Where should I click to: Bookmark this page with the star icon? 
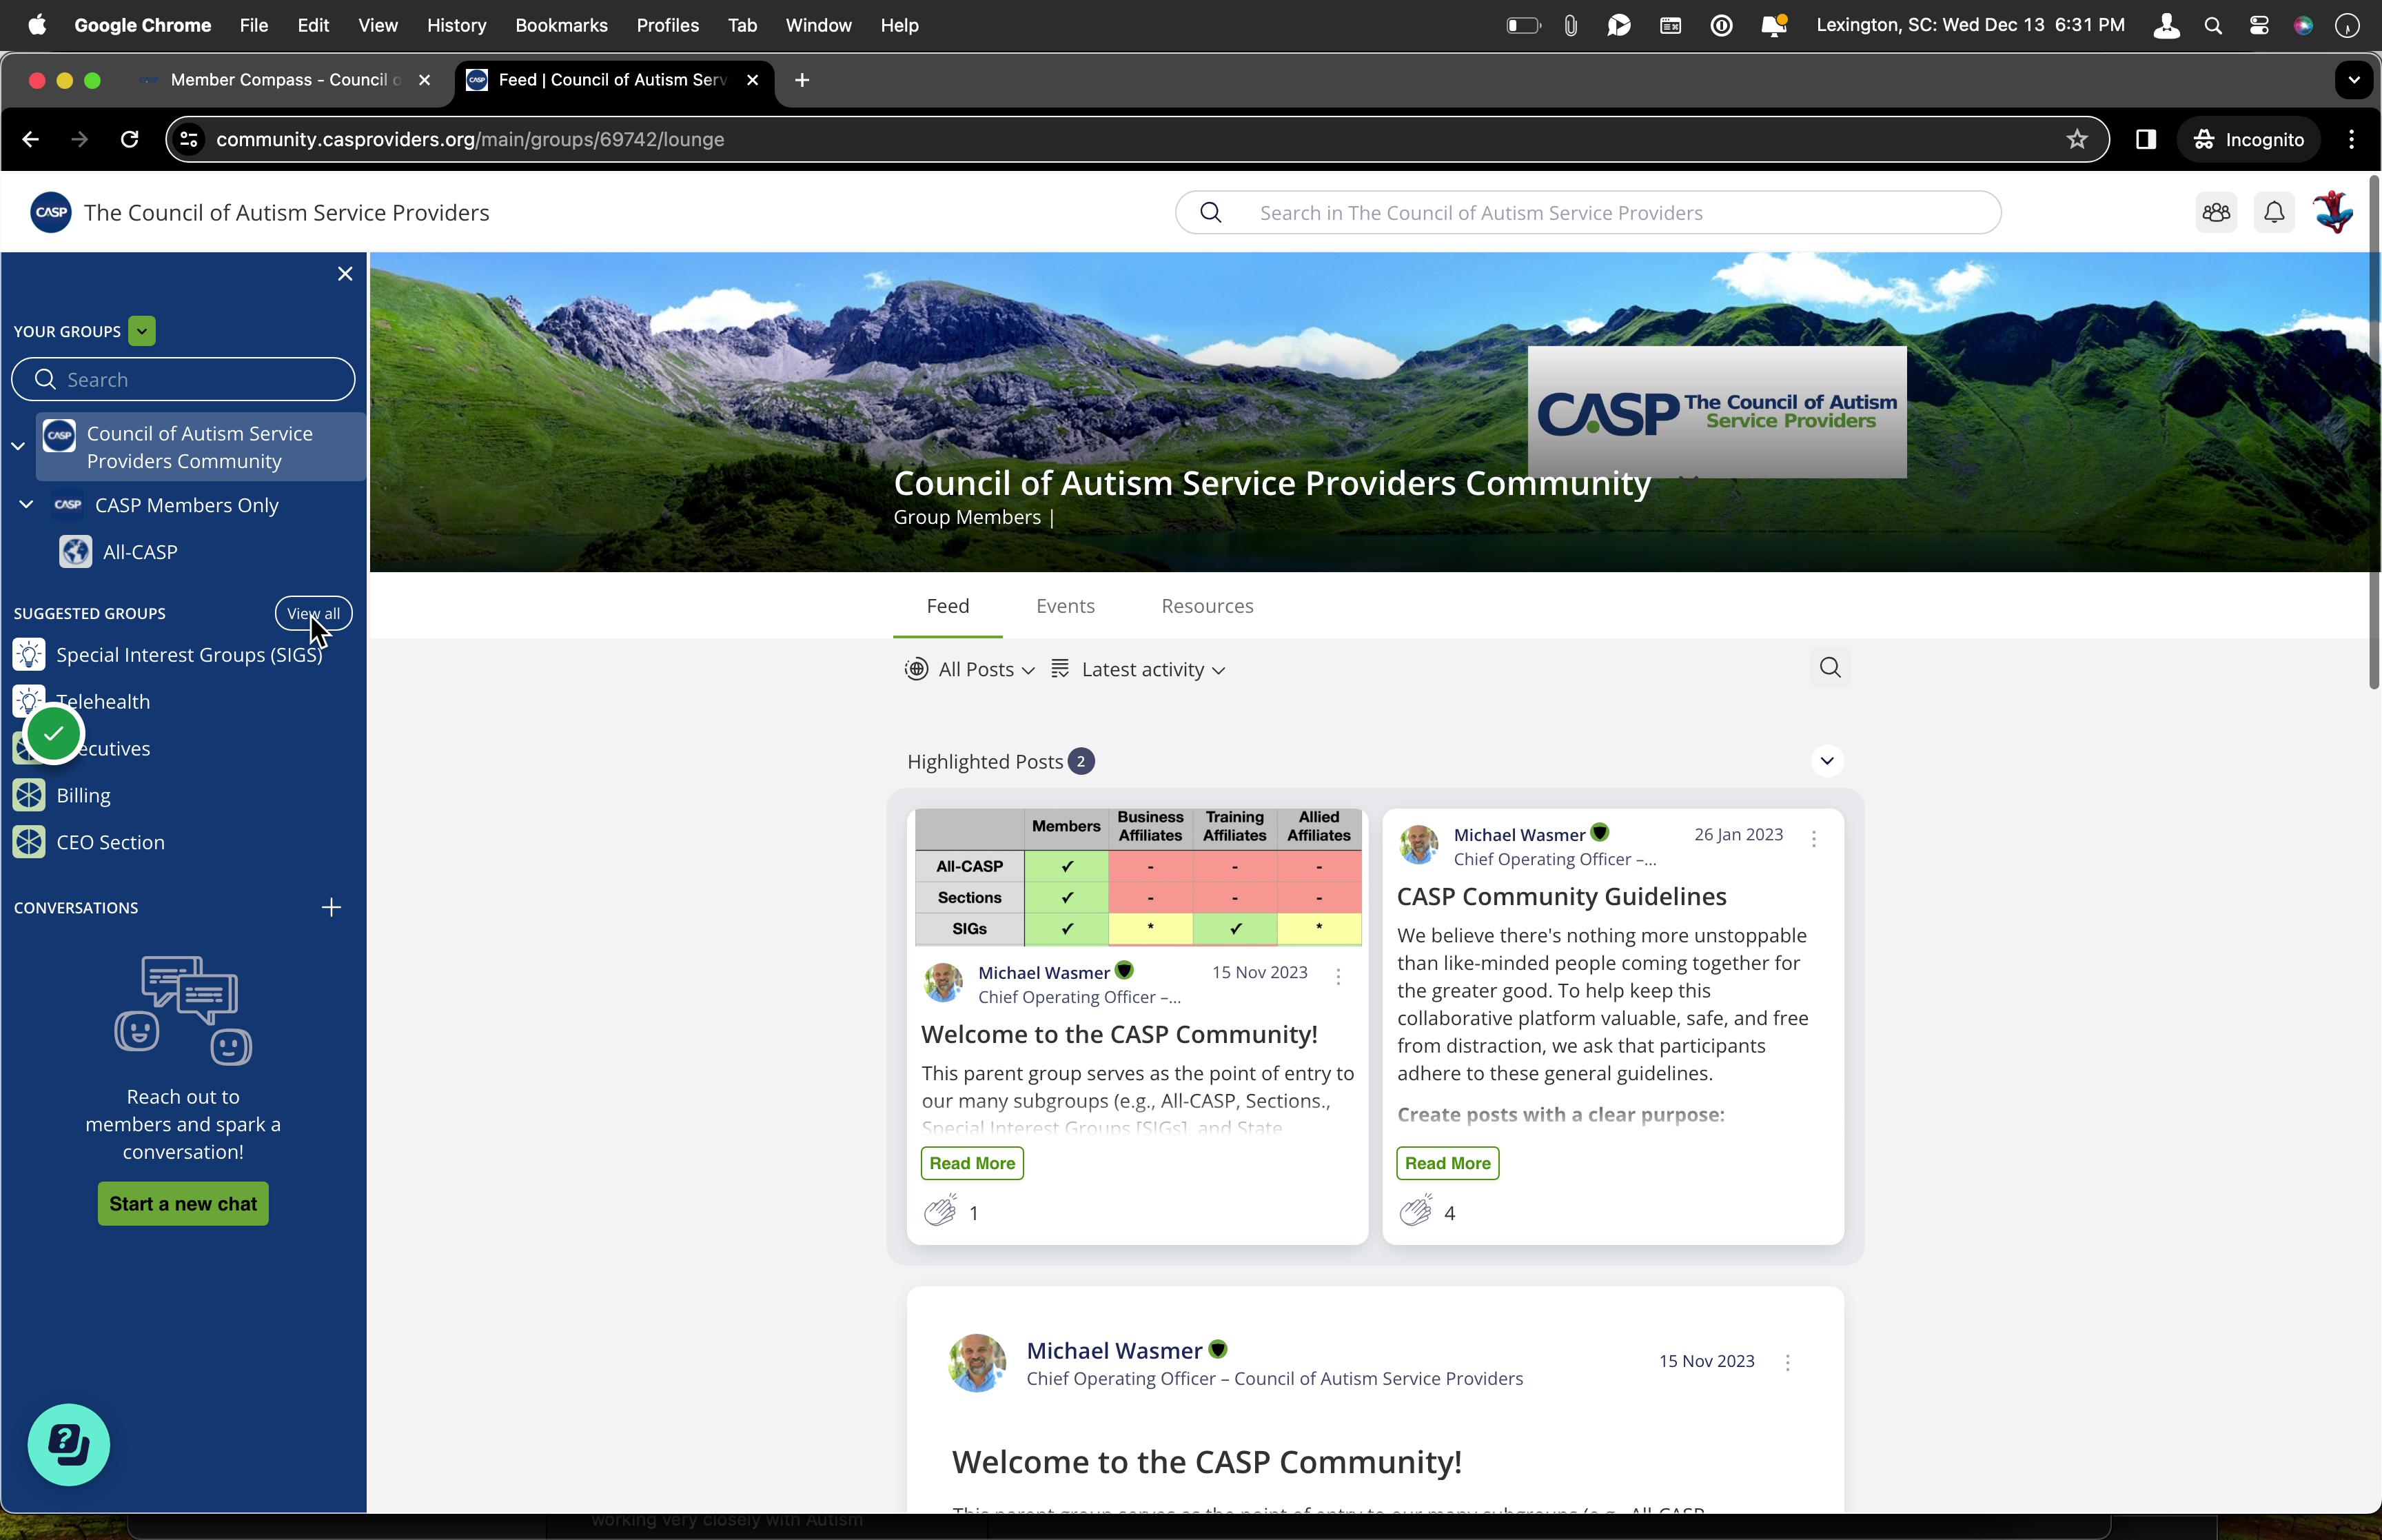2077,139
